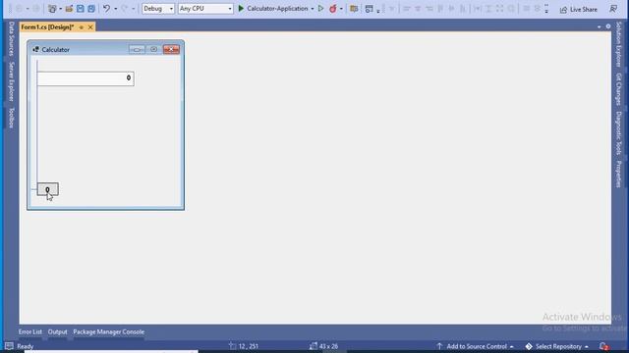Click the Open File folder icon
This screenshot has width=629, height=353.
pos(69,9)
